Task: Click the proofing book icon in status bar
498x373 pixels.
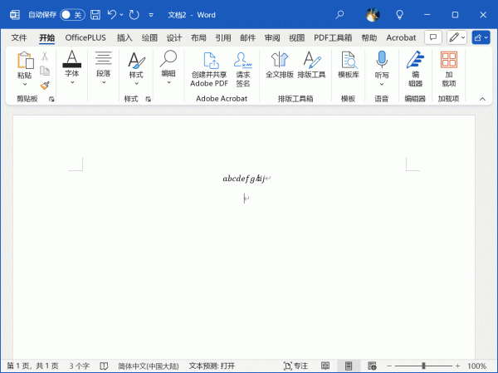Action: click(104, 366)
